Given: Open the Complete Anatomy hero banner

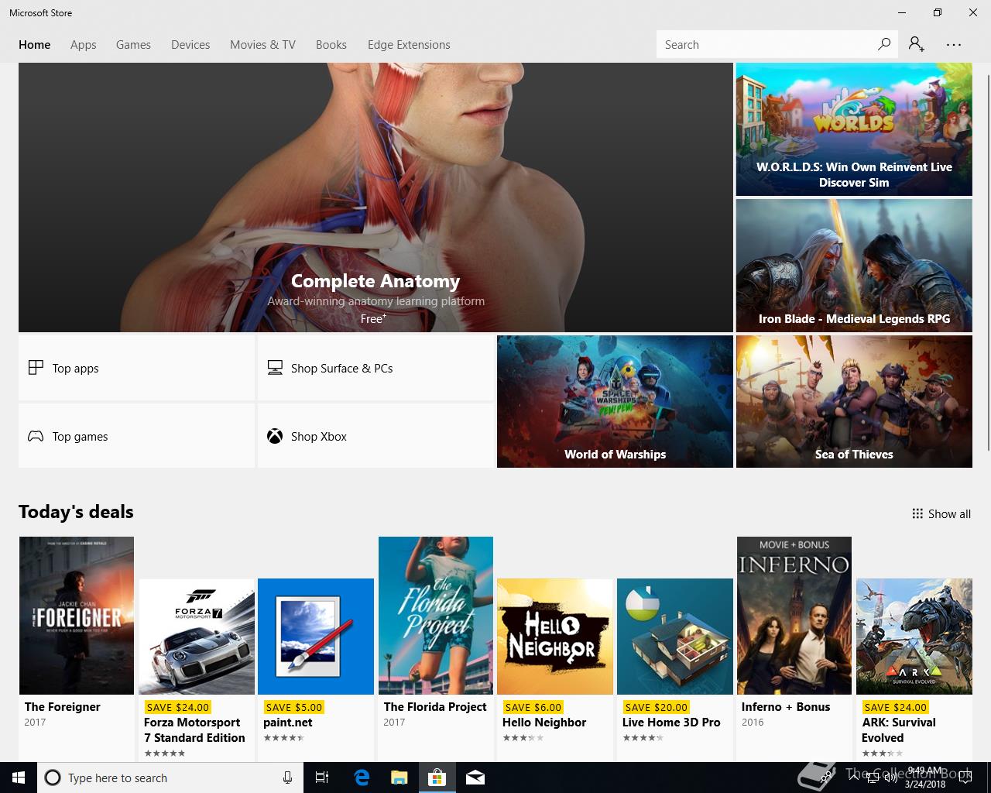Looking at the screenshot, I should point(375,197).
